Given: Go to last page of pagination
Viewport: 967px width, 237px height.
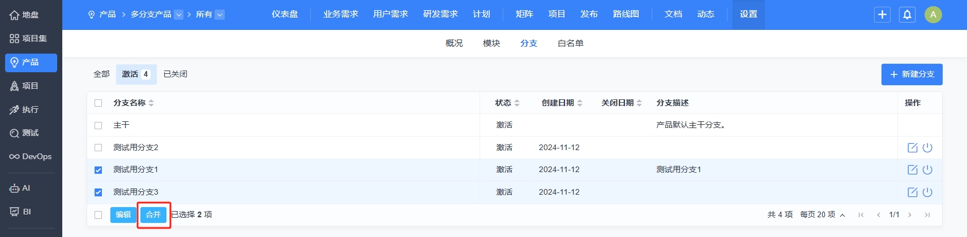Looking at the screenshot, I should [927, 215].
